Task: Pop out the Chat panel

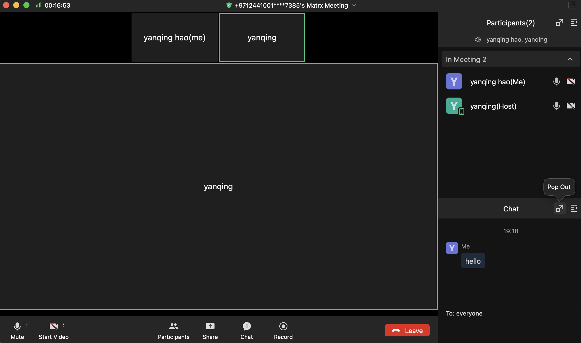Action: (x=559, y=209)
